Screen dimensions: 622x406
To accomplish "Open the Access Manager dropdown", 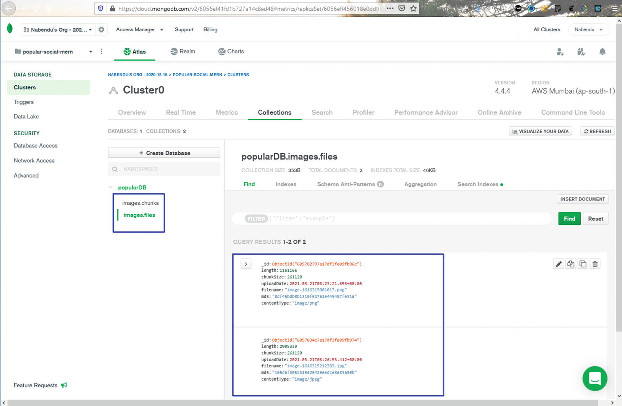I will 139,29.
